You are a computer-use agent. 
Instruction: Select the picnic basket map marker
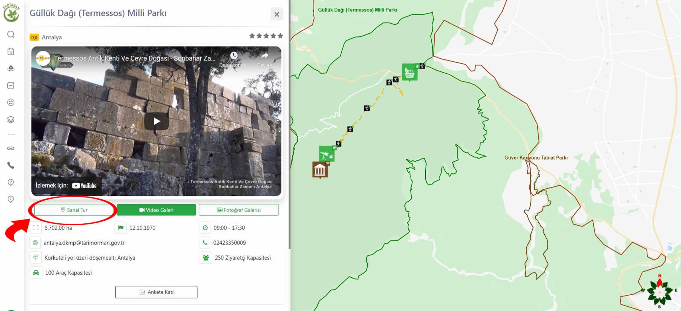point(409,72)
